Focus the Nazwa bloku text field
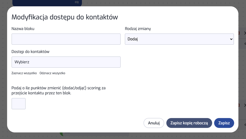246x139 pixels. click(x=66, y=39)
